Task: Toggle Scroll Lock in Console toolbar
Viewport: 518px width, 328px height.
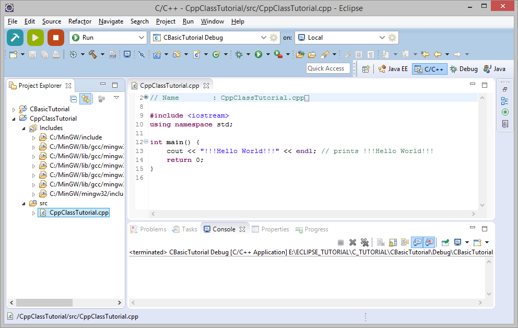Action: (393, 242)
